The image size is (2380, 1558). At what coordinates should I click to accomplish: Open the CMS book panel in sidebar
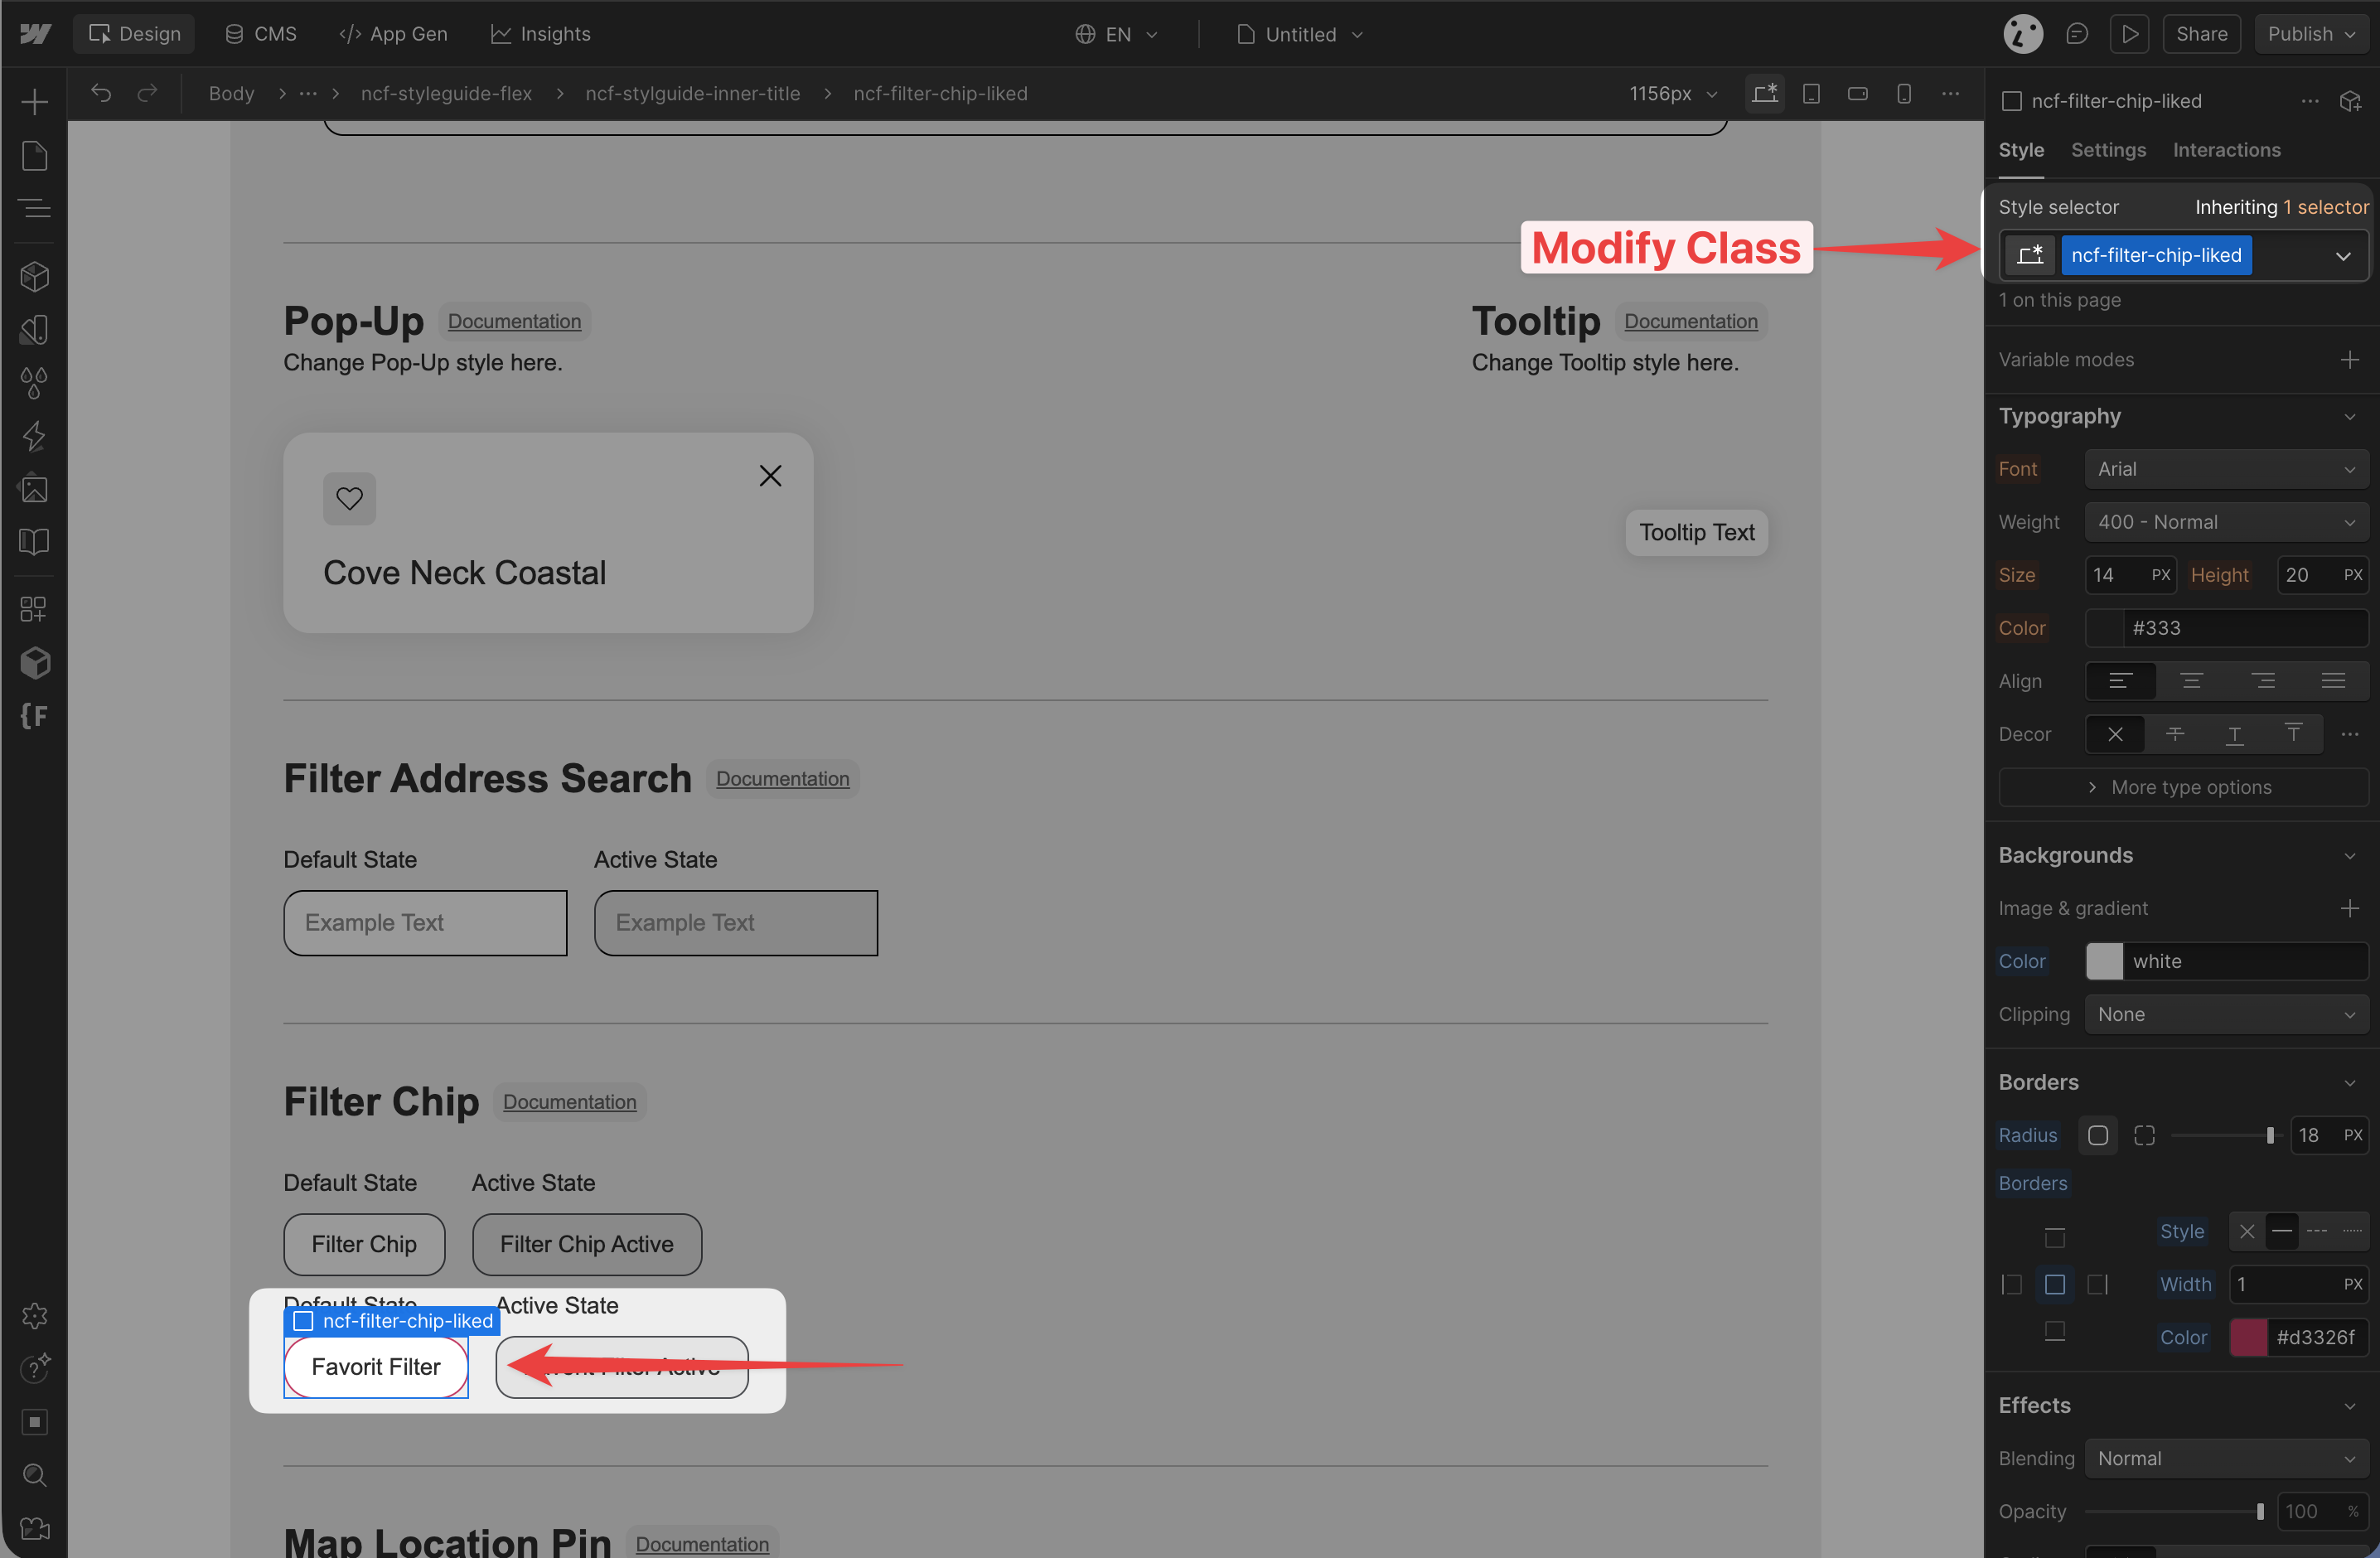34,541
